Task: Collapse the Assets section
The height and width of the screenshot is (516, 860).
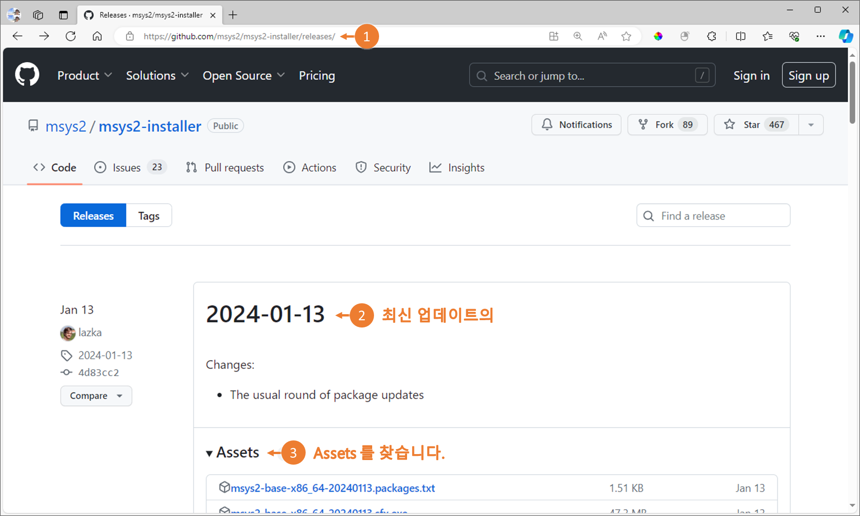Action: [233, 452]
